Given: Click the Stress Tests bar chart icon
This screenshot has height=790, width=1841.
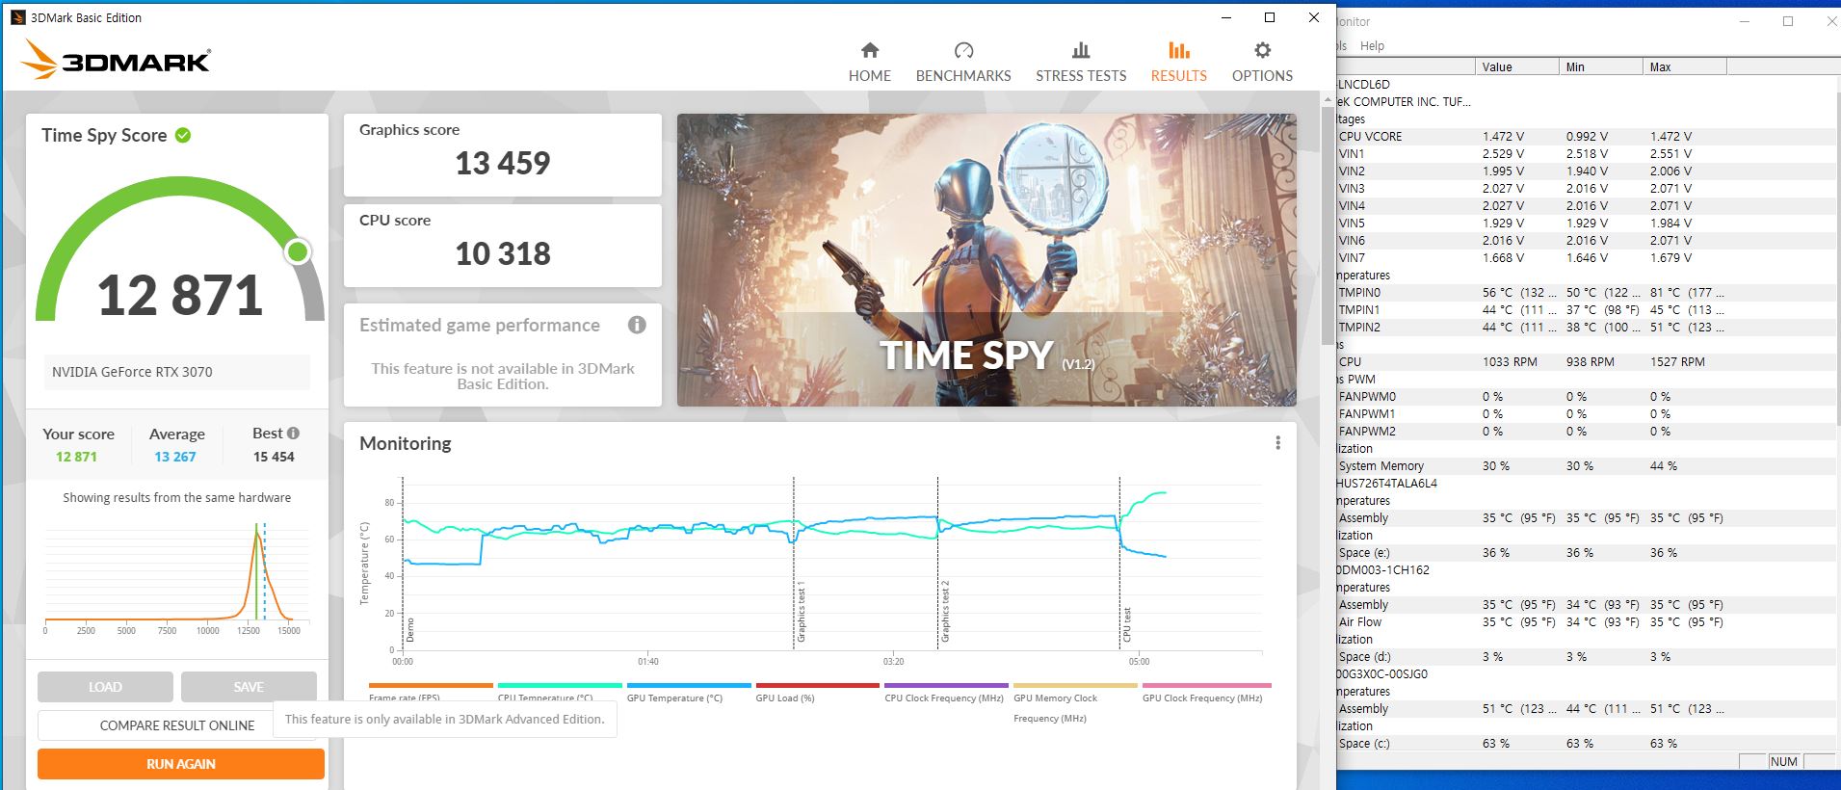Looking at the screenshot, I should tap(1081, 50).
